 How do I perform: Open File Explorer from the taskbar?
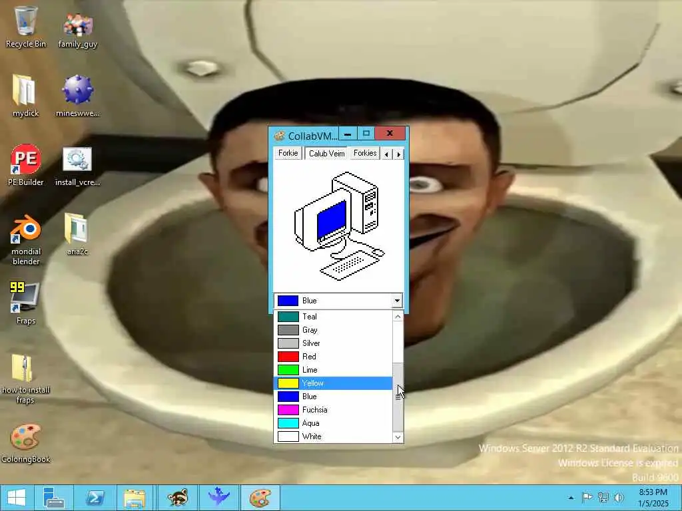[135, 498]
